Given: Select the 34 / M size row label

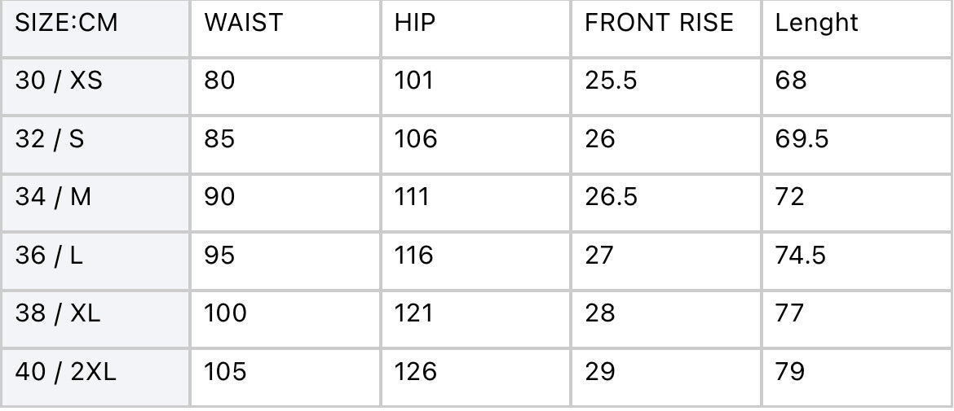Looking at the screenshot, I should click(x=53, y=197).
